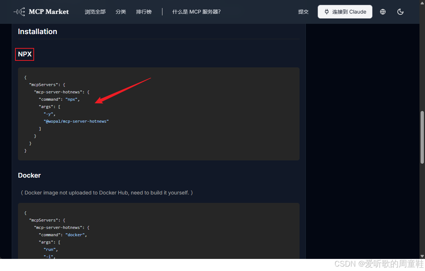This screenshot has width=425, height=271.
Task: Click the Docker heading
Action: tap(29, 175)
